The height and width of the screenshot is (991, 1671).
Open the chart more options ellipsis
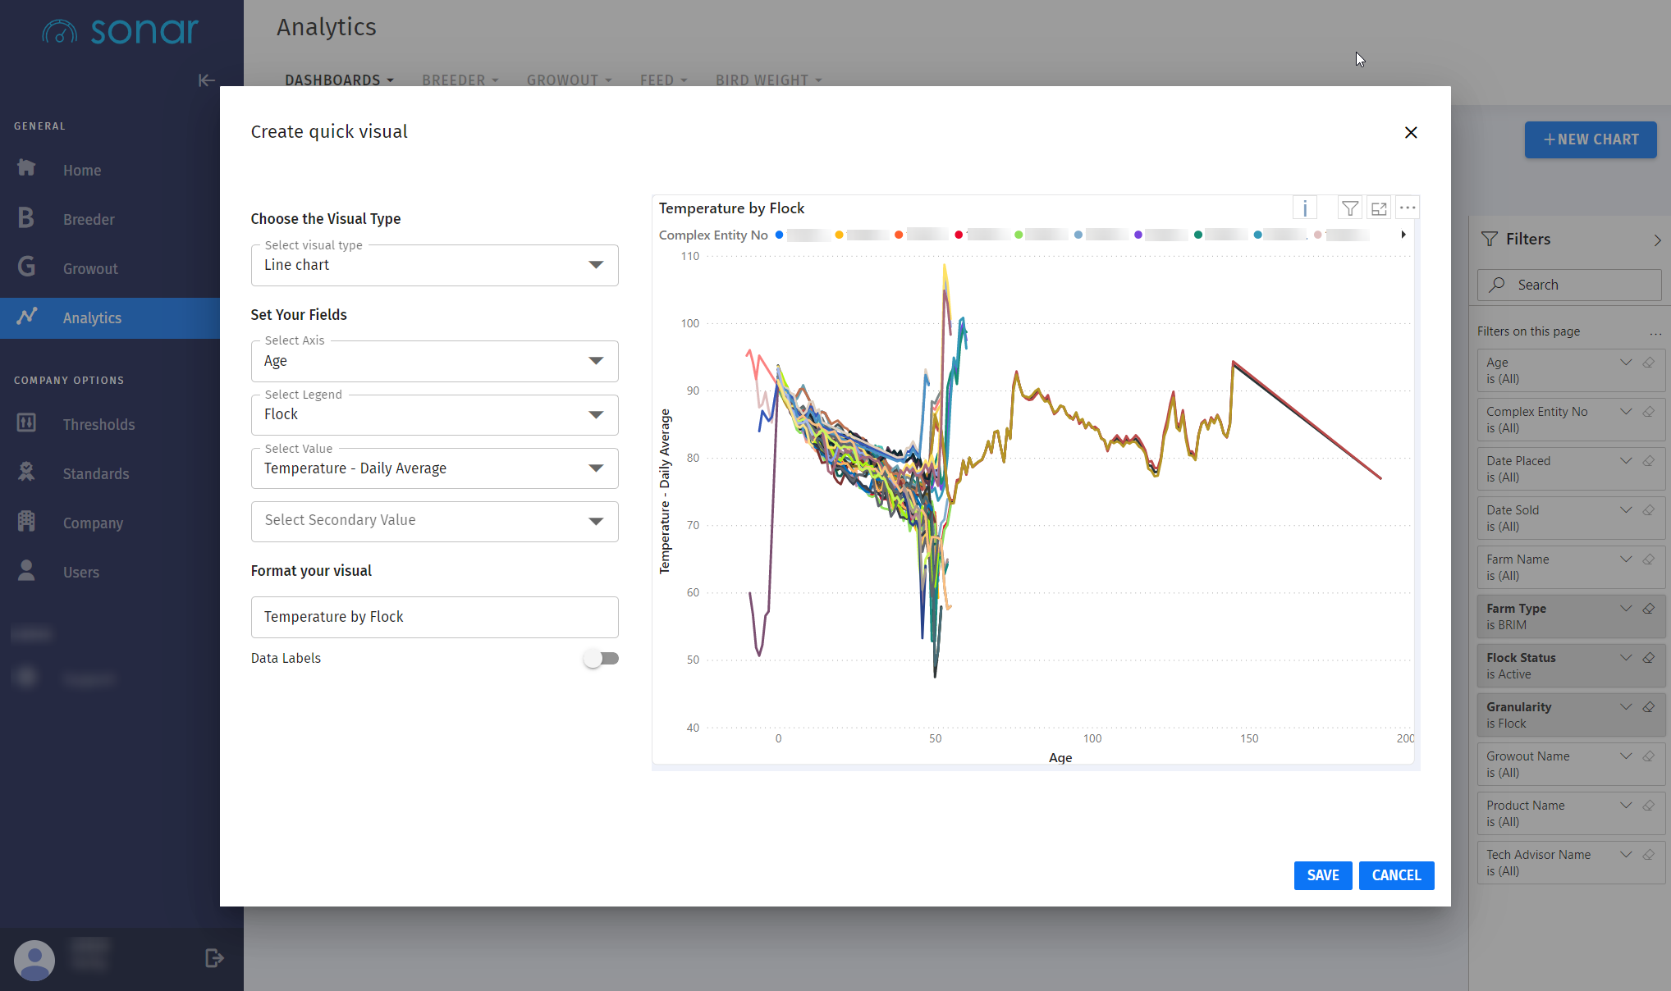pyautogui.click(x=1408, y=208)
